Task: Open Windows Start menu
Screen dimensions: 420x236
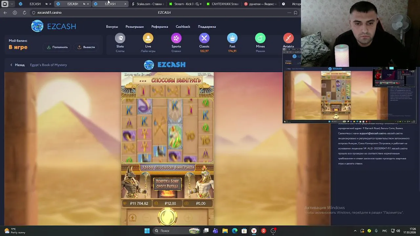Action: tap(147, 231)
